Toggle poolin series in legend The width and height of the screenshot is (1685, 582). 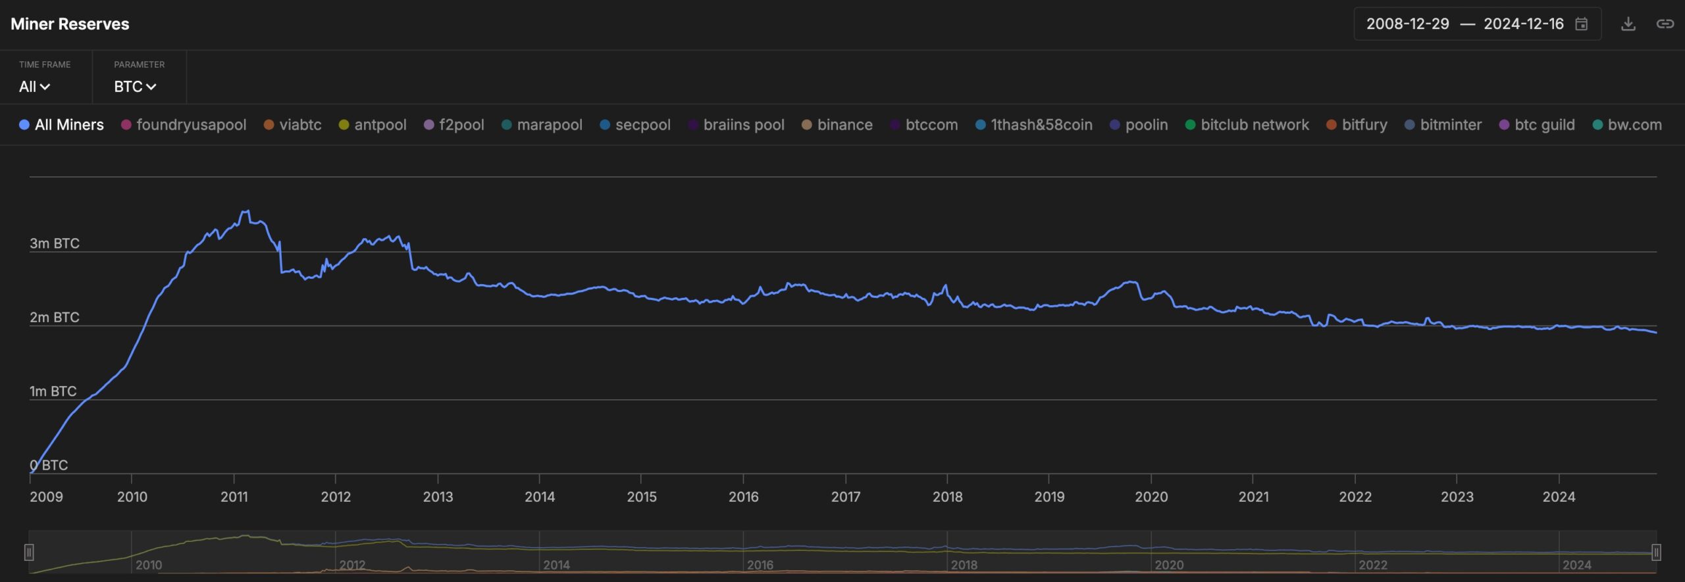[1139, 125]
